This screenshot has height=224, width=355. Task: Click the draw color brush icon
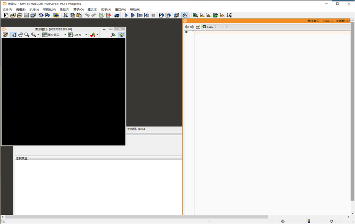point(93,35)
